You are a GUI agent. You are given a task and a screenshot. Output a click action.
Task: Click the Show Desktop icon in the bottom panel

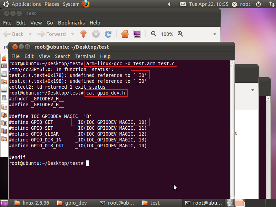[x=4, y=203]
